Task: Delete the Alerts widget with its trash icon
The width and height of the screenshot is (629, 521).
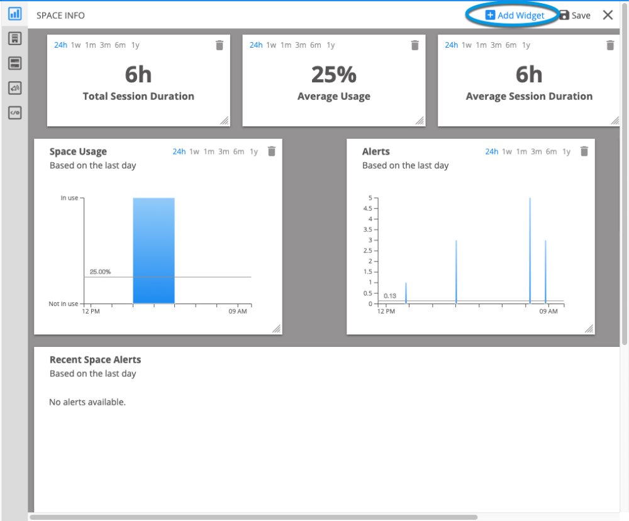Action: click(584, 151)
